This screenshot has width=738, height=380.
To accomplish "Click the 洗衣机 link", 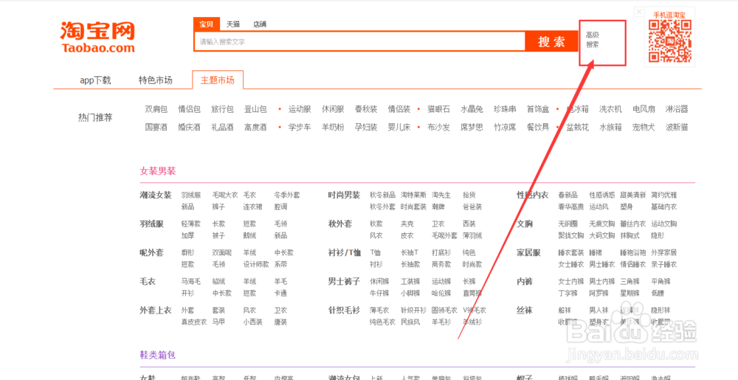I will pyautogui.click(x=610, y=109).
